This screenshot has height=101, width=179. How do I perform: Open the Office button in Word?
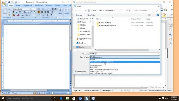click(4, 3)
